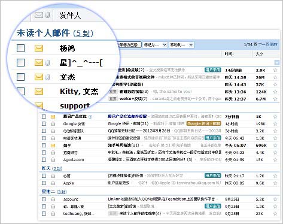Tick the tedhuang email checkbox
Image resolution: width=283 pixels, height=224 pixels.
click(x=44, y=214)
